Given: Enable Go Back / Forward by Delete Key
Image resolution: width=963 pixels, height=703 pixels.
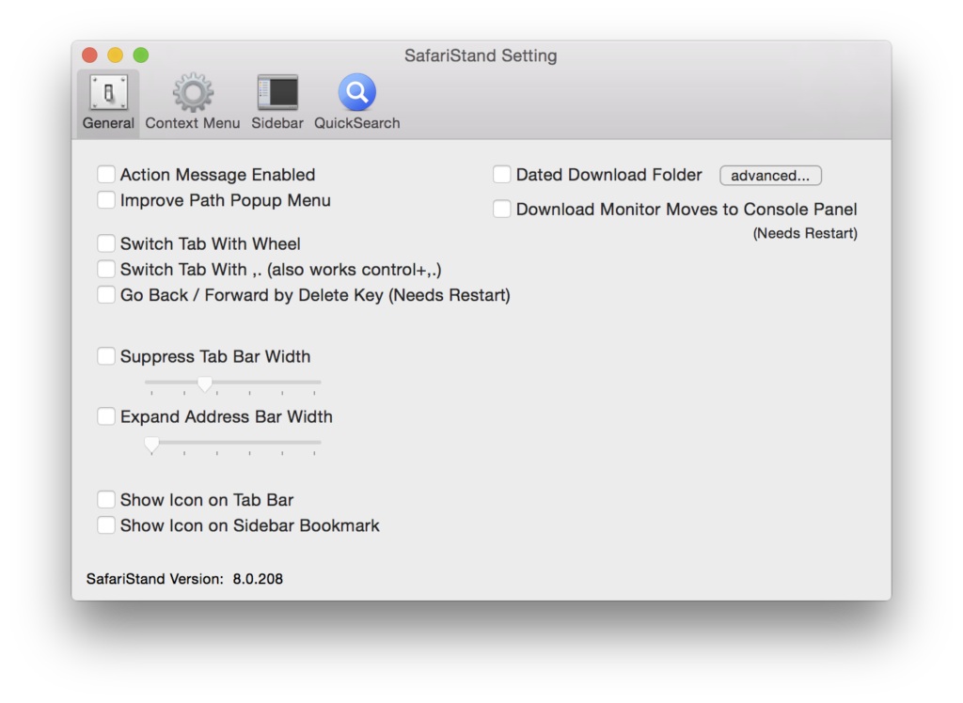Looking at the screenshot, I should click(106, 294).
